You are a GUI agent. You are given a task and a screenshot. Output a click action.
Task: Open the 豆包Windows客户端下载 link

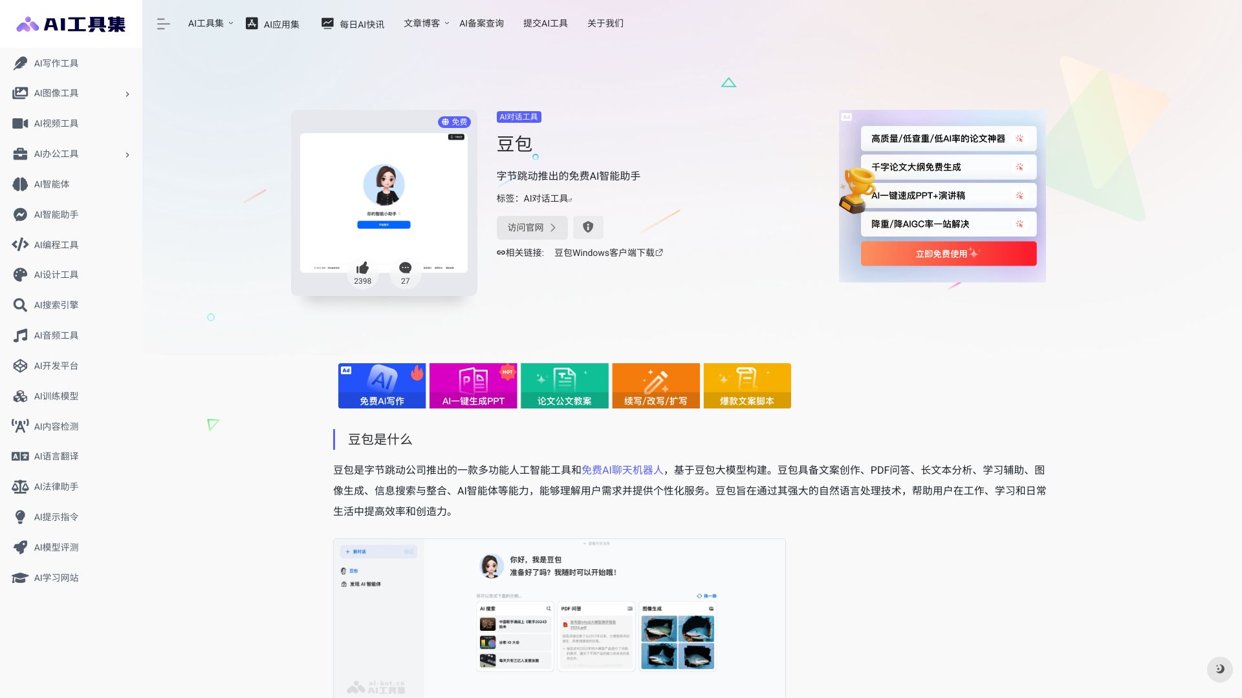pyautogui.click(x=608, y=253)
